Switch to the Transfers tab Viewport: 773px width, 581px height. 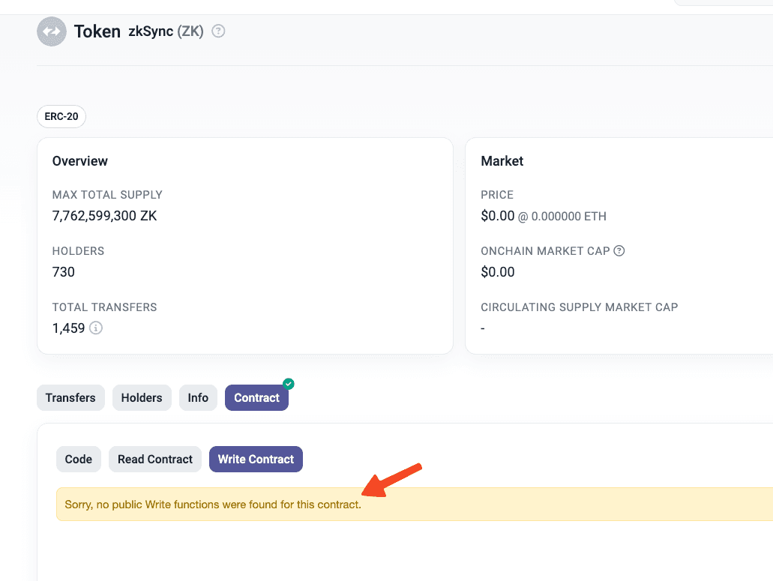(70, 397)
